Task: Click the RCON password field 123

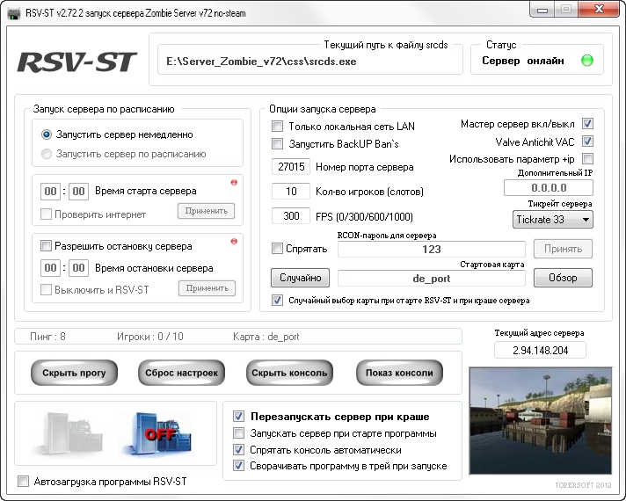Action: tap(431, 249)
